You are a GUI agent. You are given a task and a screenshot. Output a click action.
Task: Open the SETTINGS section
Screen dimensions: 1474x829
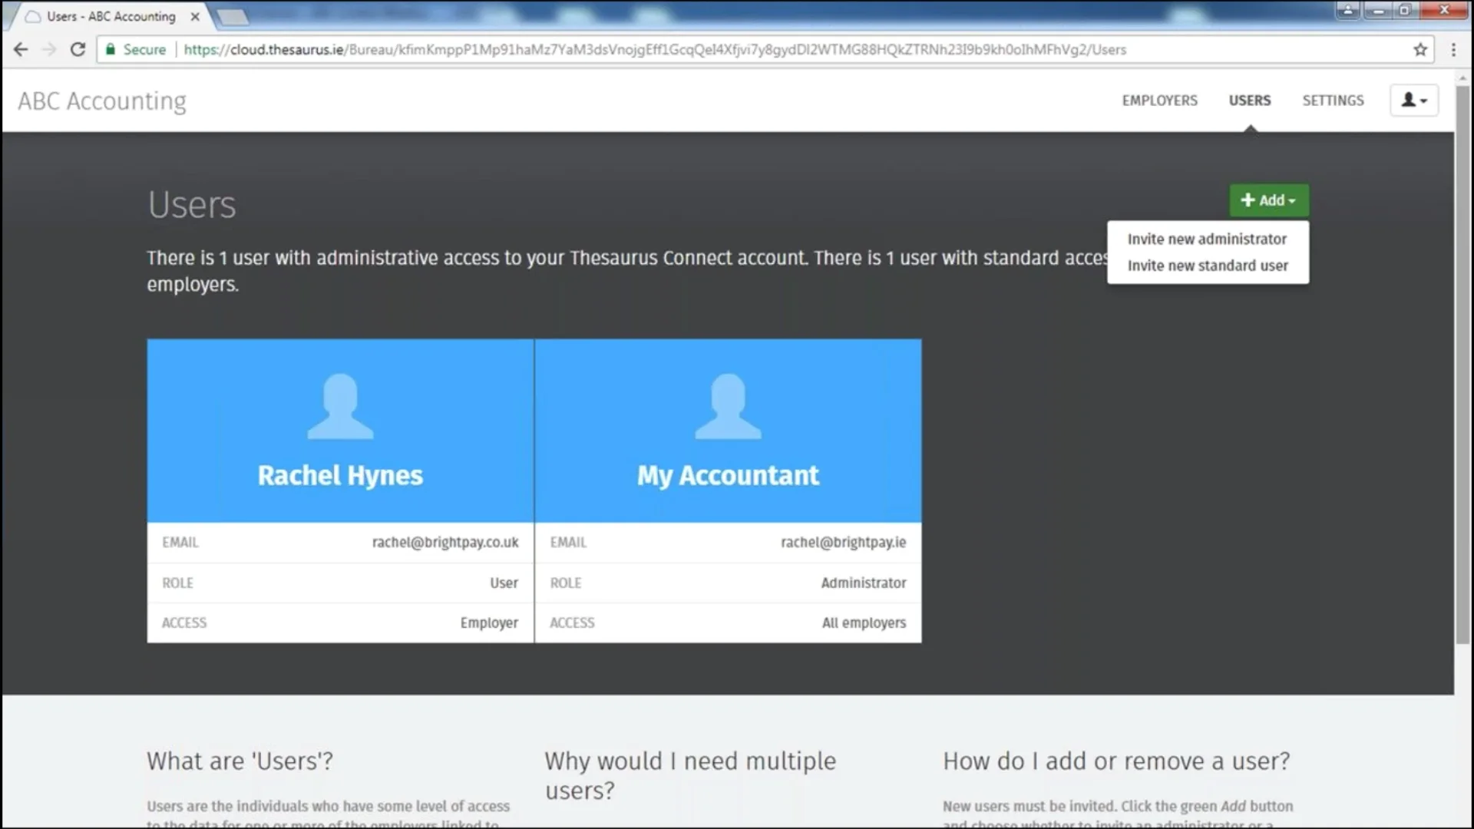1333,100
